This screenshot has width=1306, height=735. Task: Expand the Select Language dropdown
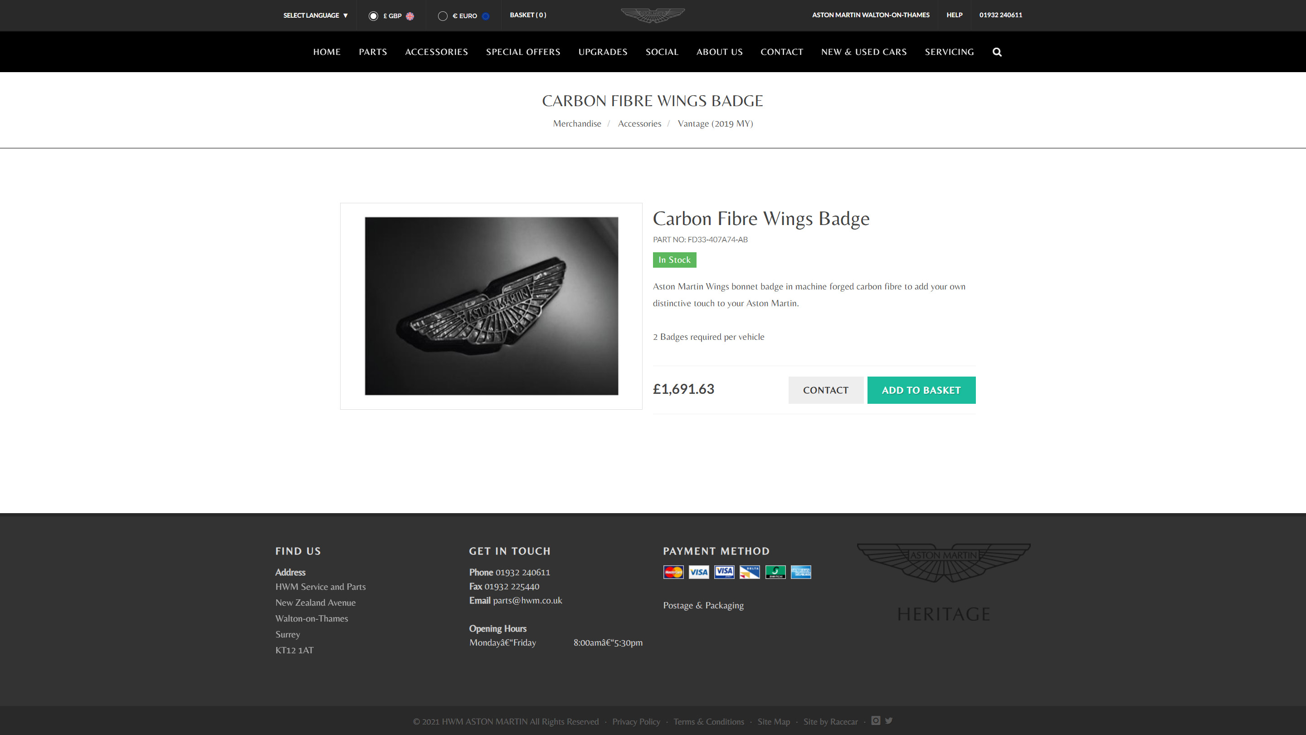315,15
